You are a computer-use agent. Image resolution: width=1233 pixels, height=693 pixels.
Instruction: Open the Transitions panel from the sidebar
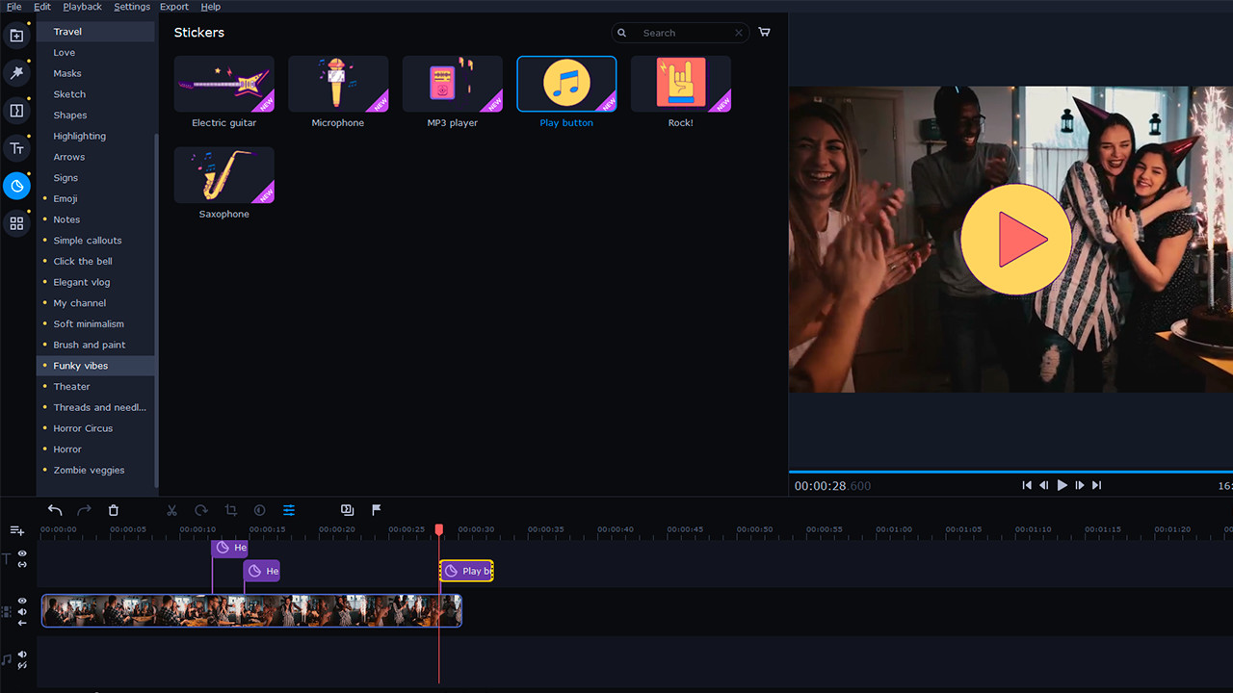[16, 111]
